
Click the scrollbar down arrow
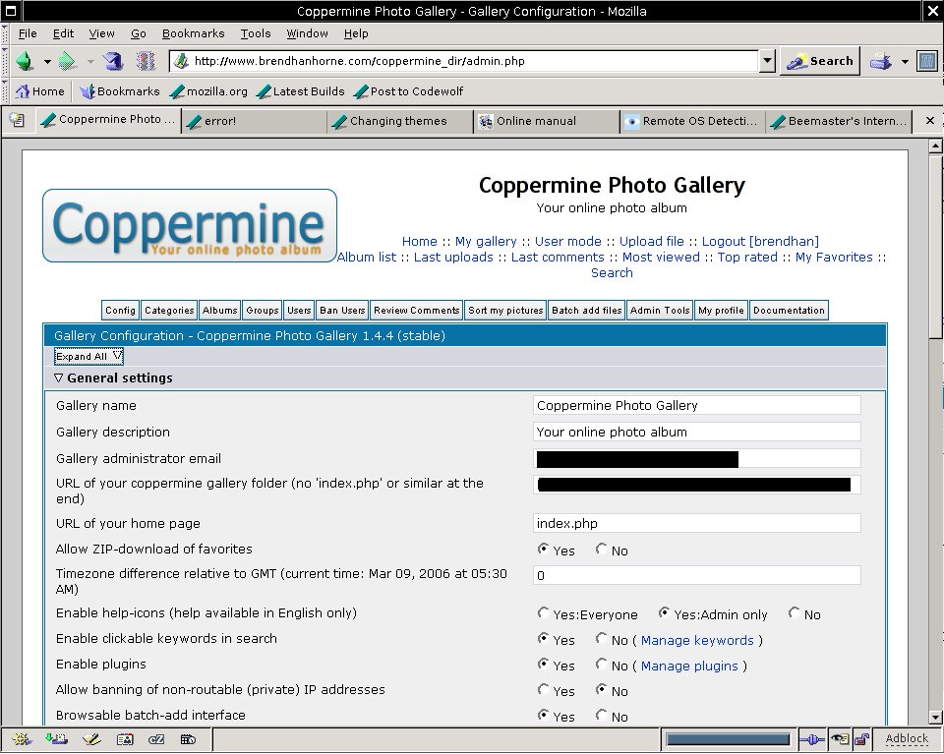(x=935, y=717)
